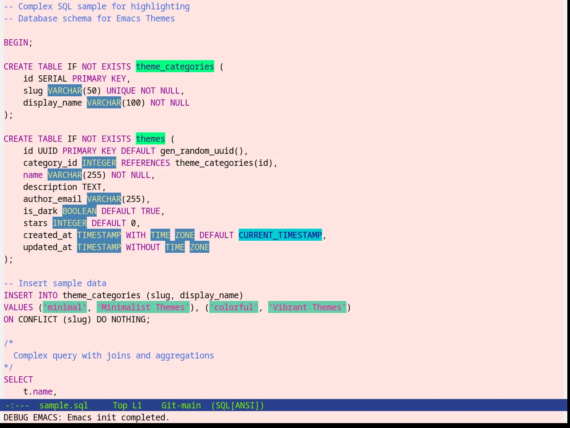Viewport: 570px width, 428px height.
Task: Click the 'Top' position indicator in mode line
Action: pyautogui.click(x=120, y=405)
